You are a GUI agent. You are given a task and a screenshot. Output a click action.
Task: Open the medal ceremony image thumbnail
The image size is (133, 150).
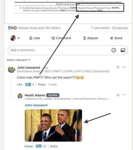(x=53, y=125)
